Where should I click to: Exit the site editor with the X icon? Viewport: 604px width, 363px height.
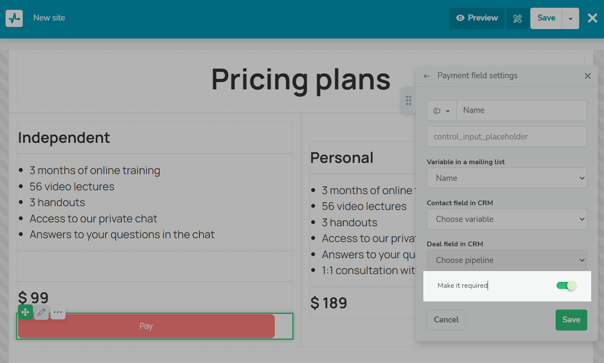[x=592, y=18]
